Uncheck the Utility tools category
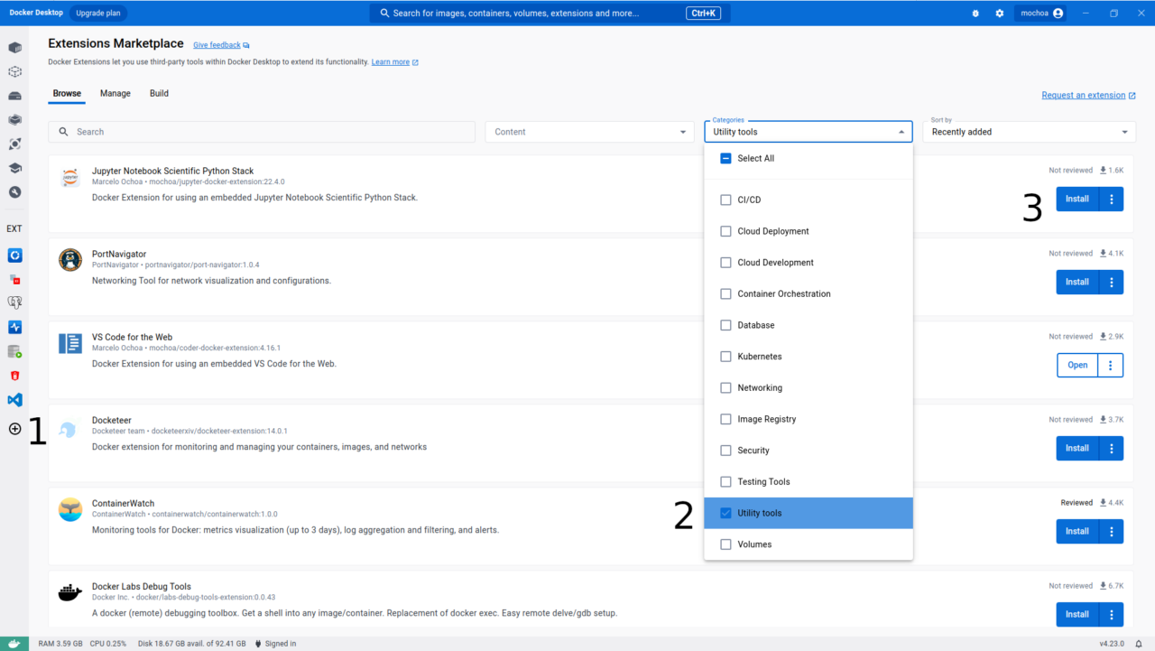Viewport: 1155px width, 651px height. click(x=725, y=513)
